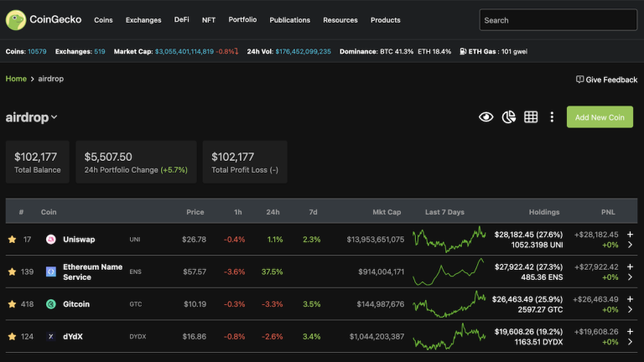Toggle balance visibility with eye icon
This screenshot has width=644, height=362.
[x=486, y=117]
